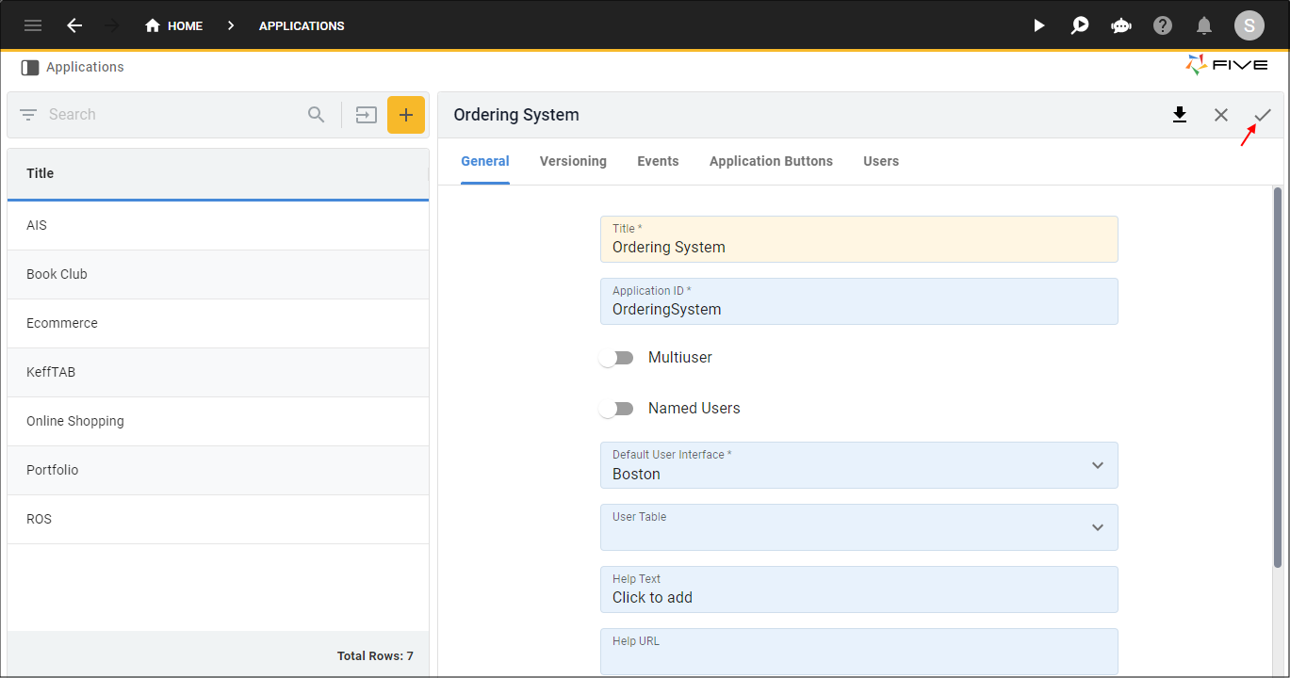Image resolution: width=1290 pixels, height=678 pixels.
Task: Select the KeffTAB application row
Action: [218, 373]
